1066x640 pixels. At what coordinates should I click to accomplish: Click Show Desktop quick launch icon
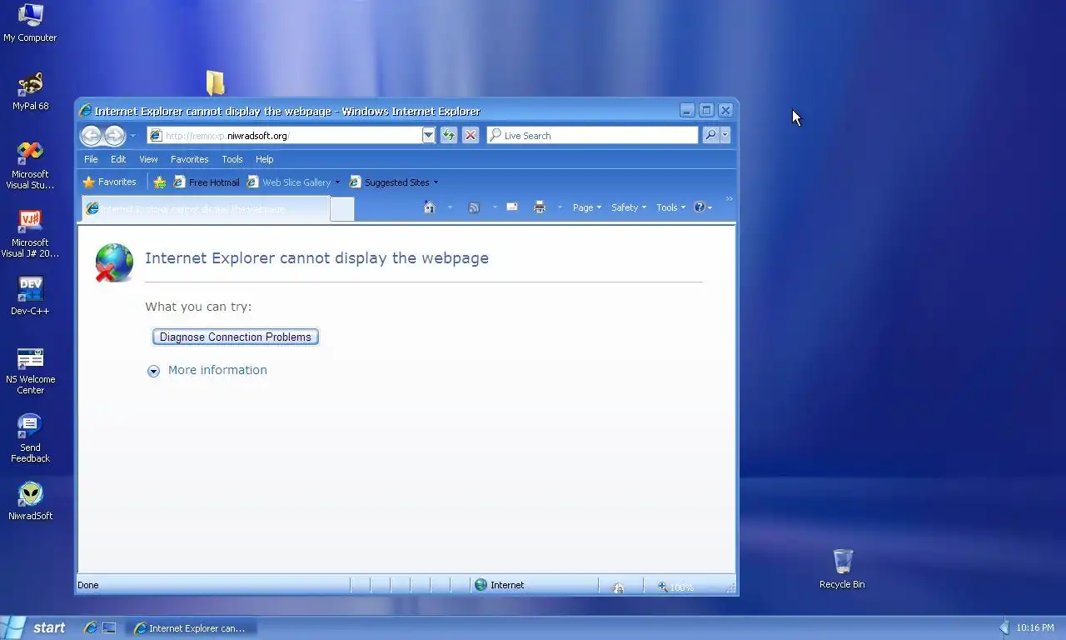pyautogui.click(x=109, y=628)
